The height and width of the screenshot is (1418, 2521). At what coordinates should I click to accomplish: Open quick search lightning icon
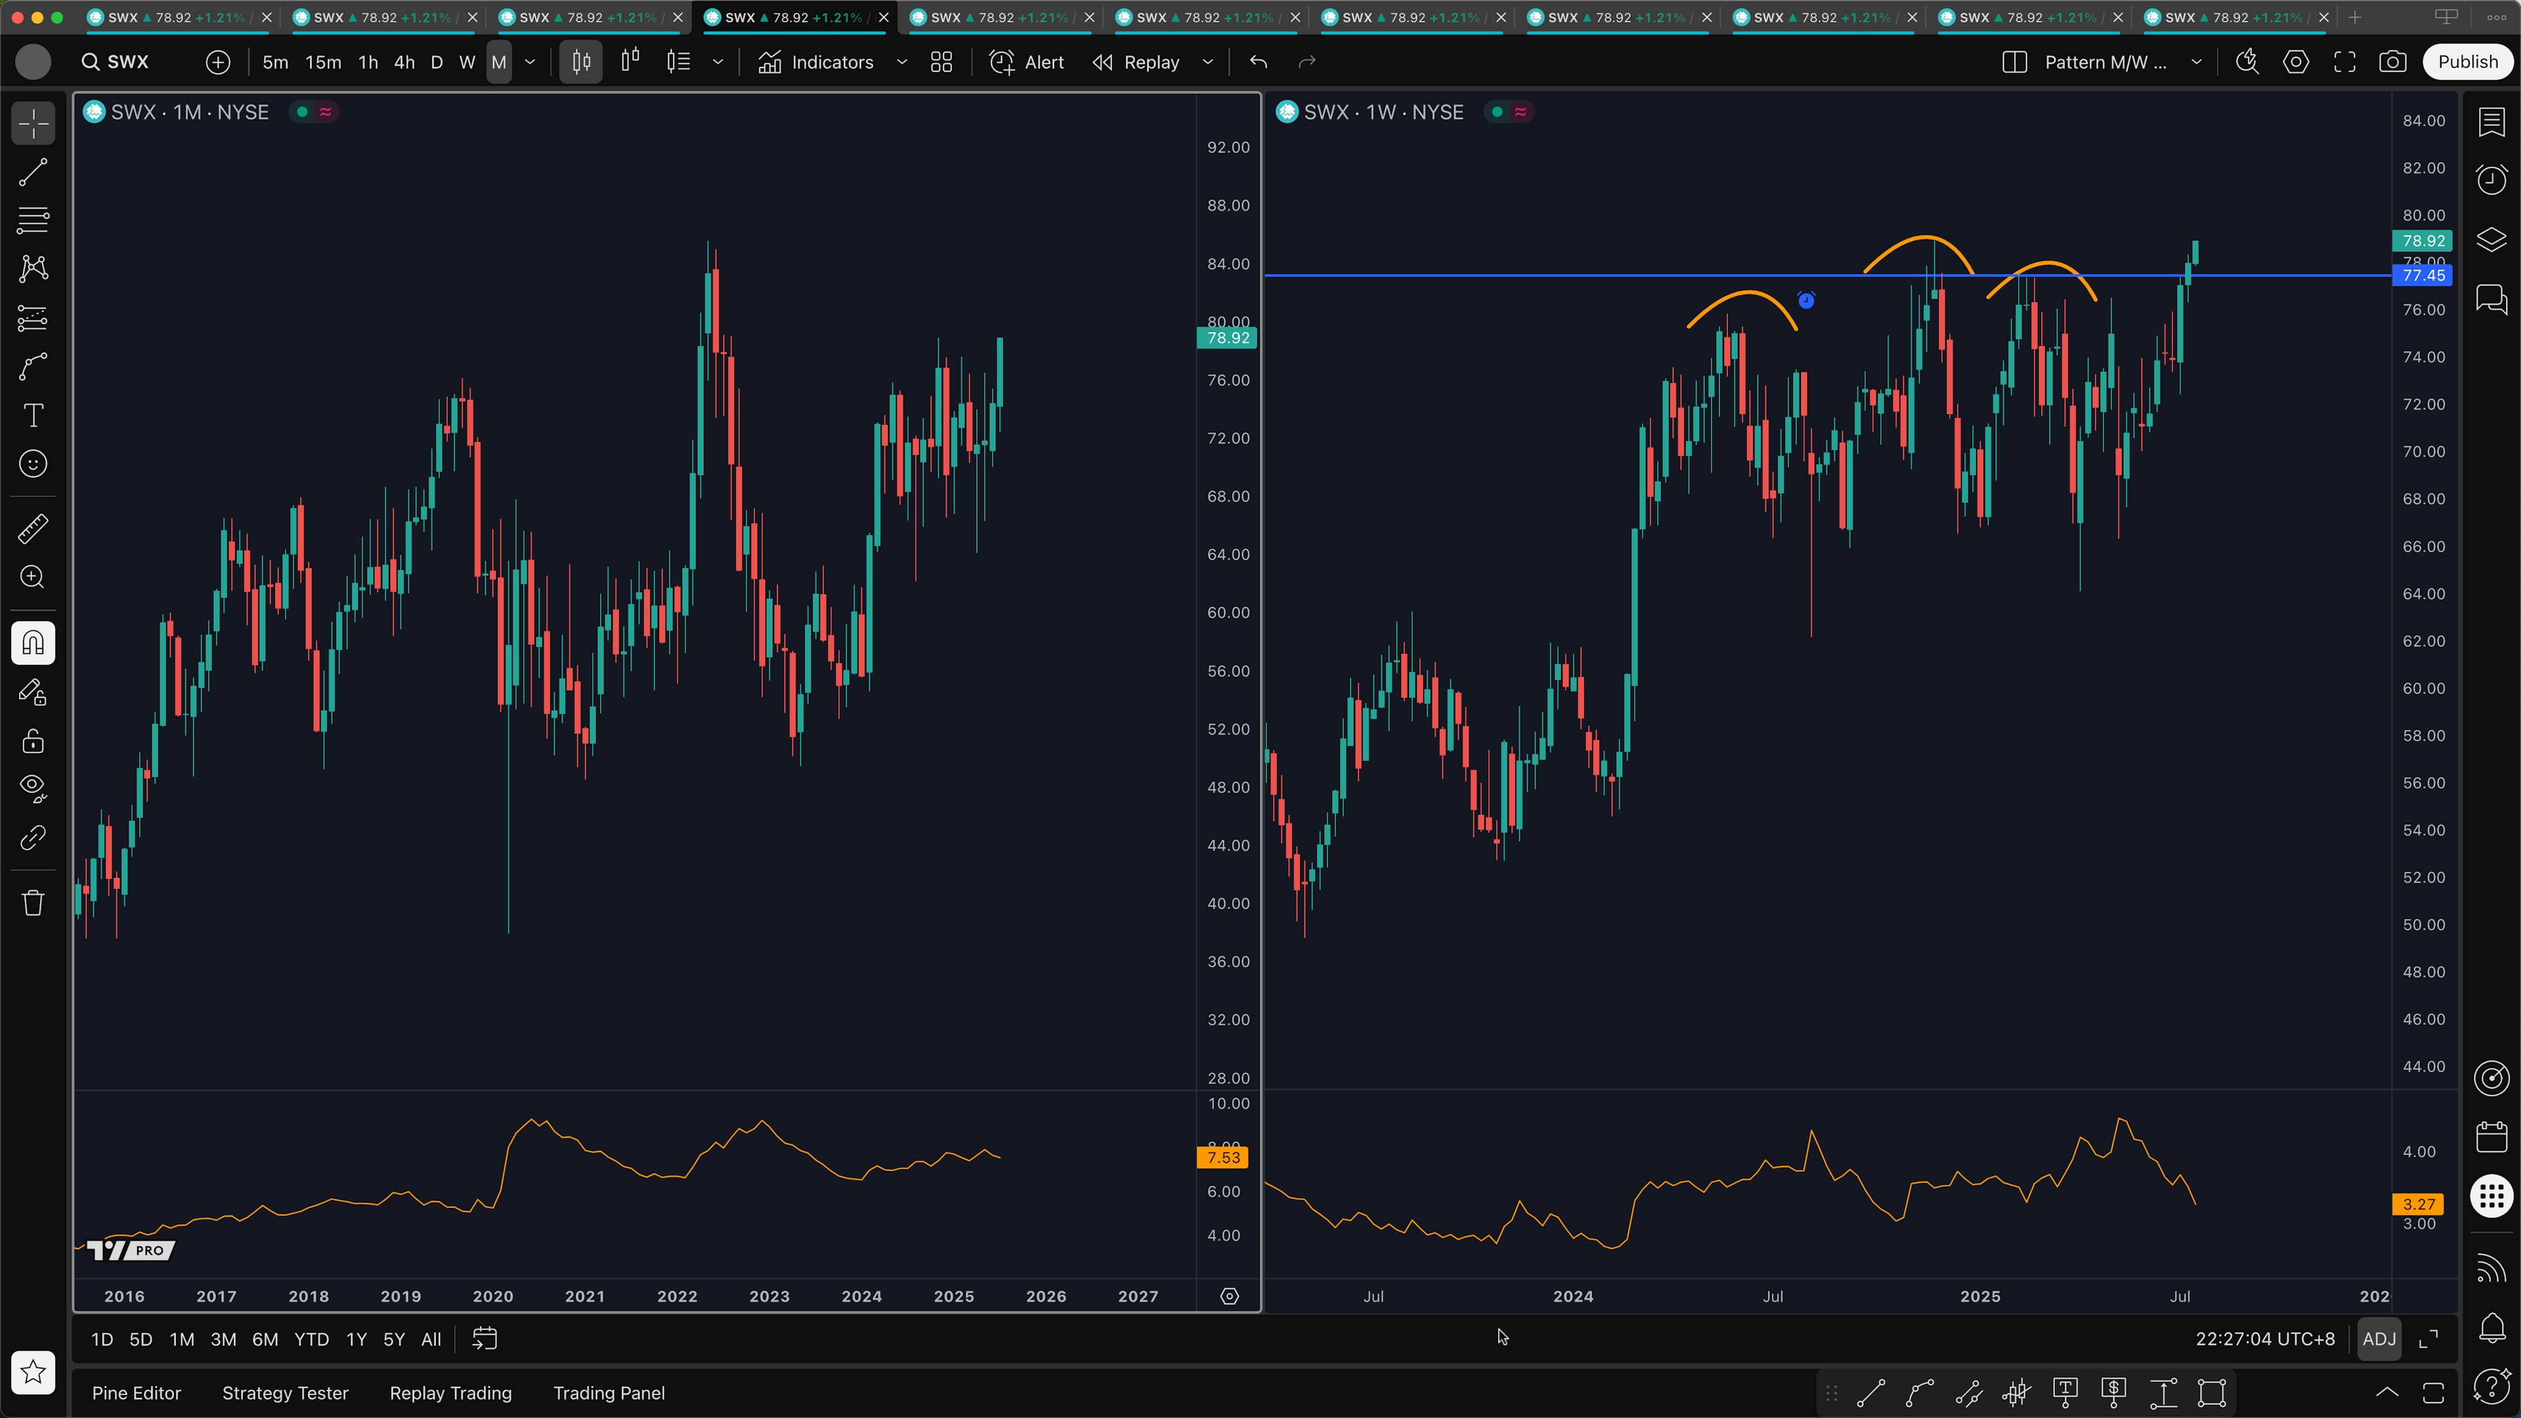pos(2247,62)
